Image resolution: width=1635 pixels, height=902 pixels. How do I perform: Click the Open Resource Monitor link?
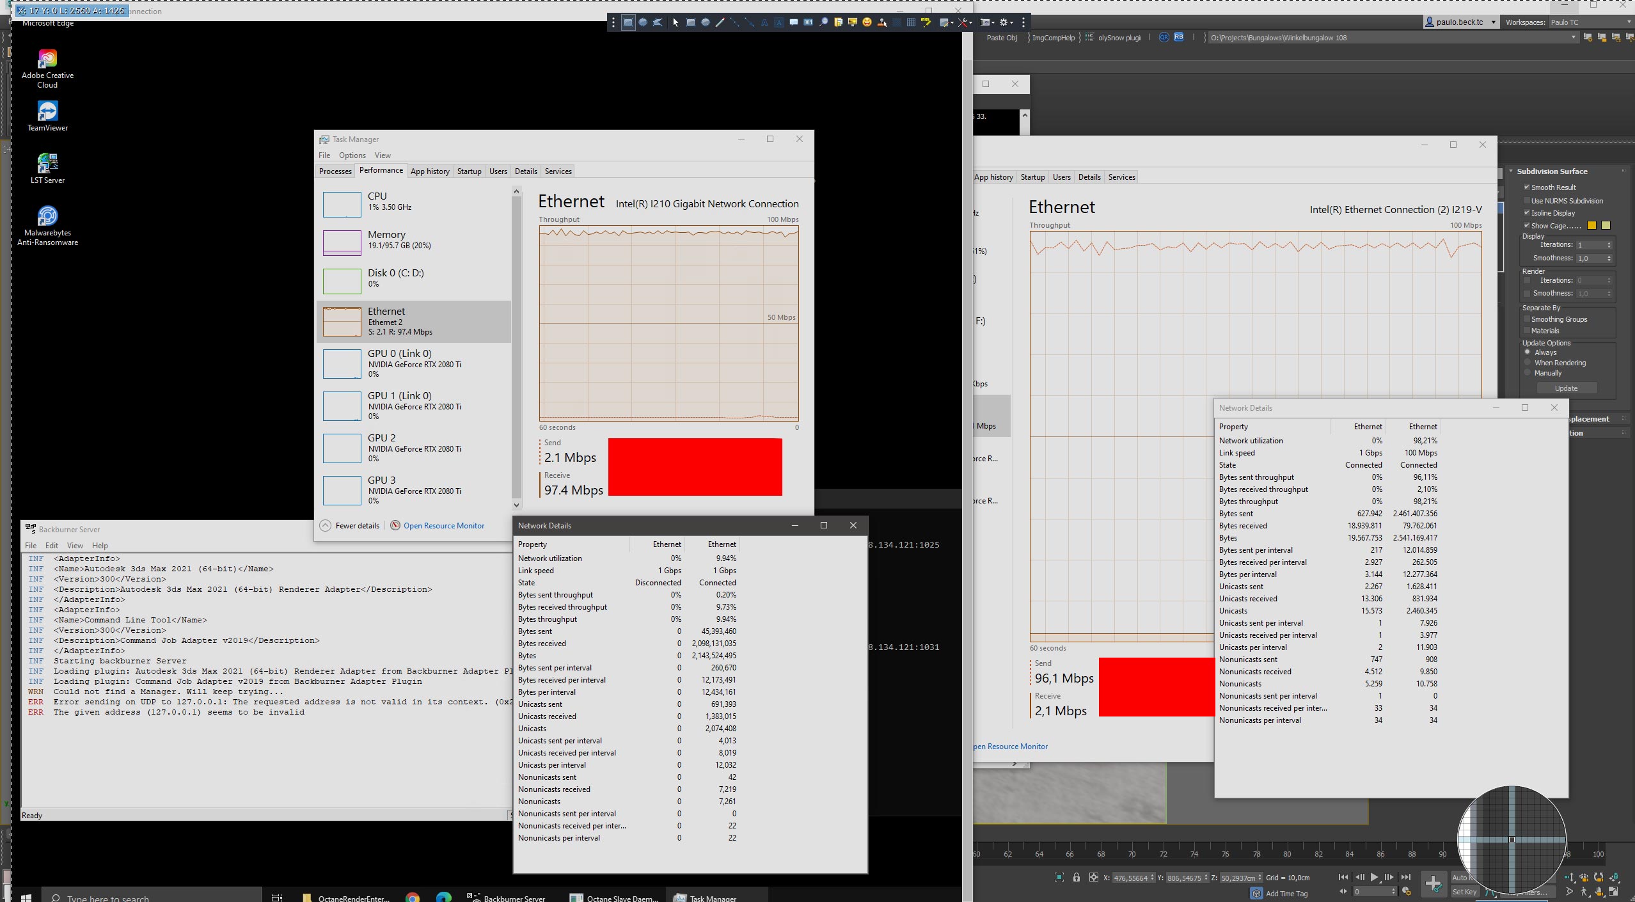443,525
